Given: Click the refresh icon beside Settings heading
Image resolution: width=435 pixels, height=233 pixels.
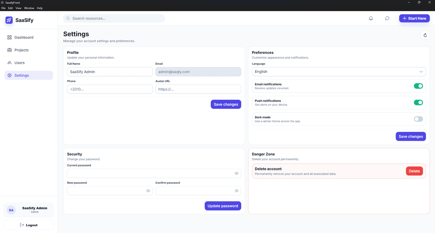Looking at the screenshot, I should [x=424, y=35].
